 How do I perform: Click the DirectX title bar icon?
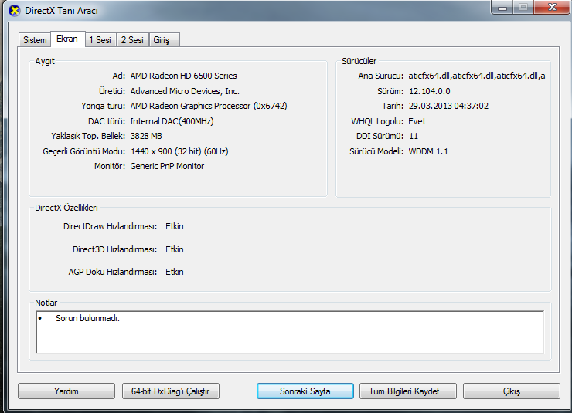coord(14,11)
